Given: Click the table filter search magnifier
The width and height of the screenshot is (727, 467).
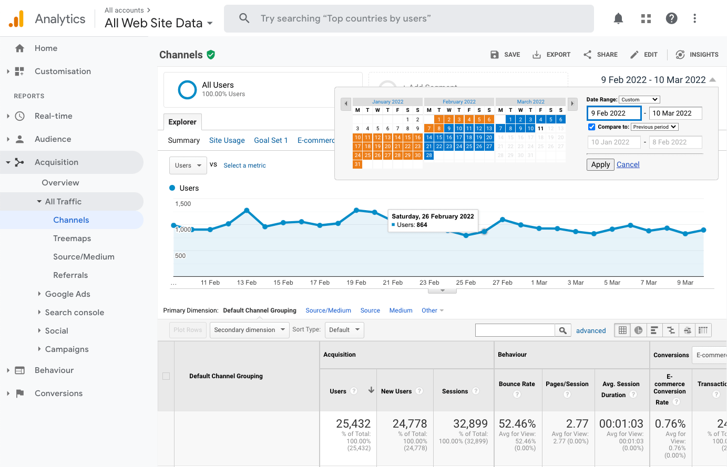Looking at the screenshot, I should click(562, 330).
